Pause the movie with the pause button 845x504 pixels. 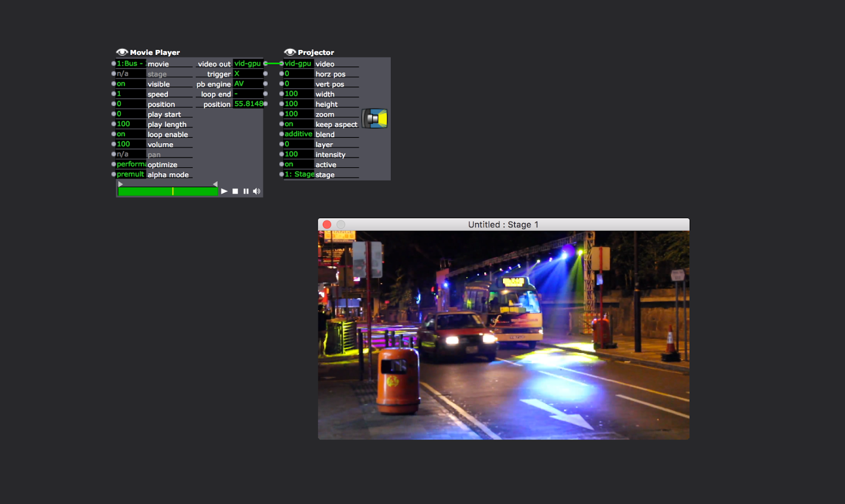(x=246, y=191)
